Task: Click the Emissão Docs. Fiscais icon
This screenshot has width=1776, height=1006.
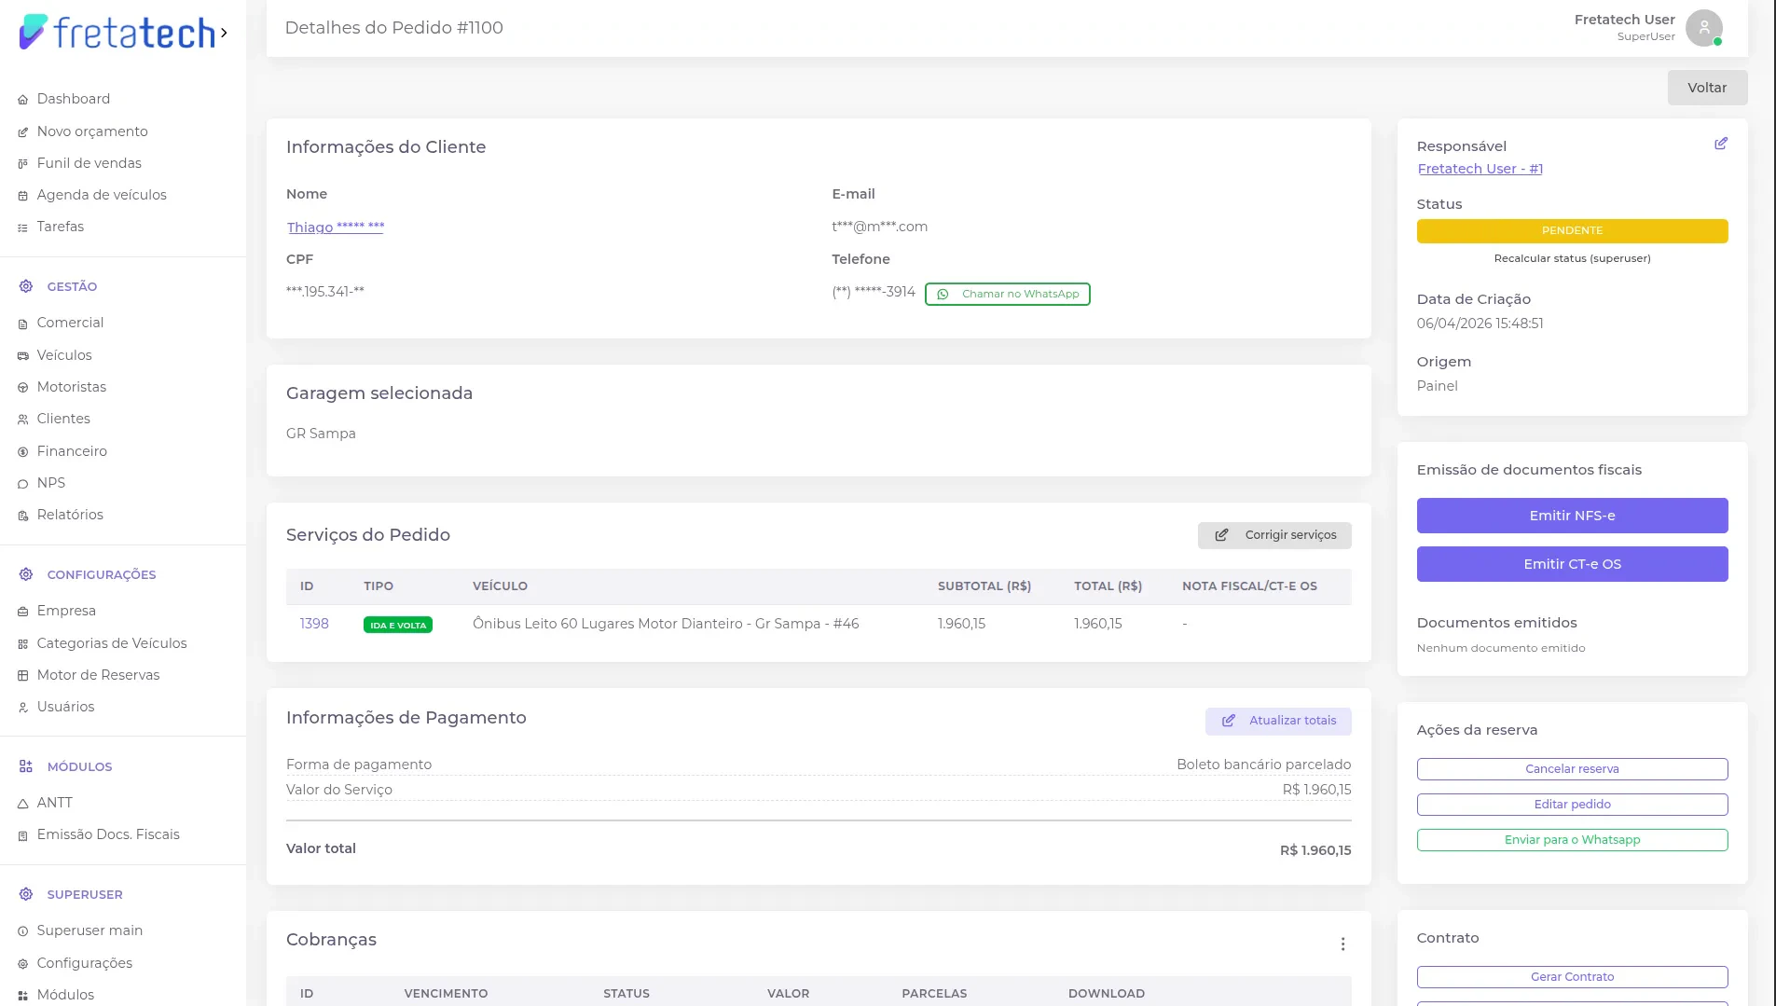Action: click(x=23, y=835)
